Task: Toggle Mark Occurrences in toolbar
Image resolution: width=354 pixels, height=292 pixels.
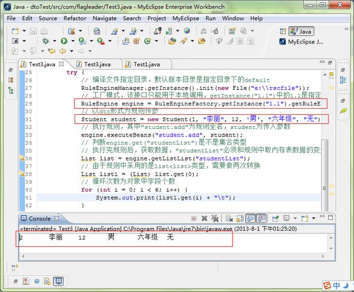Action: [x=230, y=41]
